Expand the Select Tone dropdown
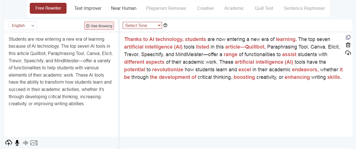This screenshot has width=356, height=149. coord(142,25)
